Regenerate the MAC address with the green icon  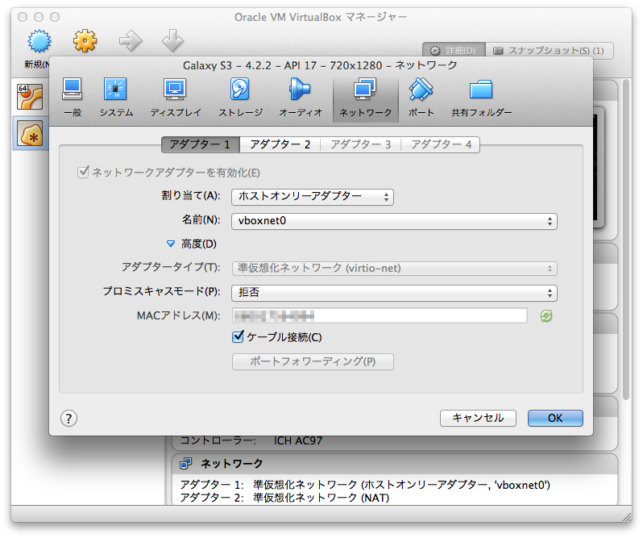pos(546,315)
